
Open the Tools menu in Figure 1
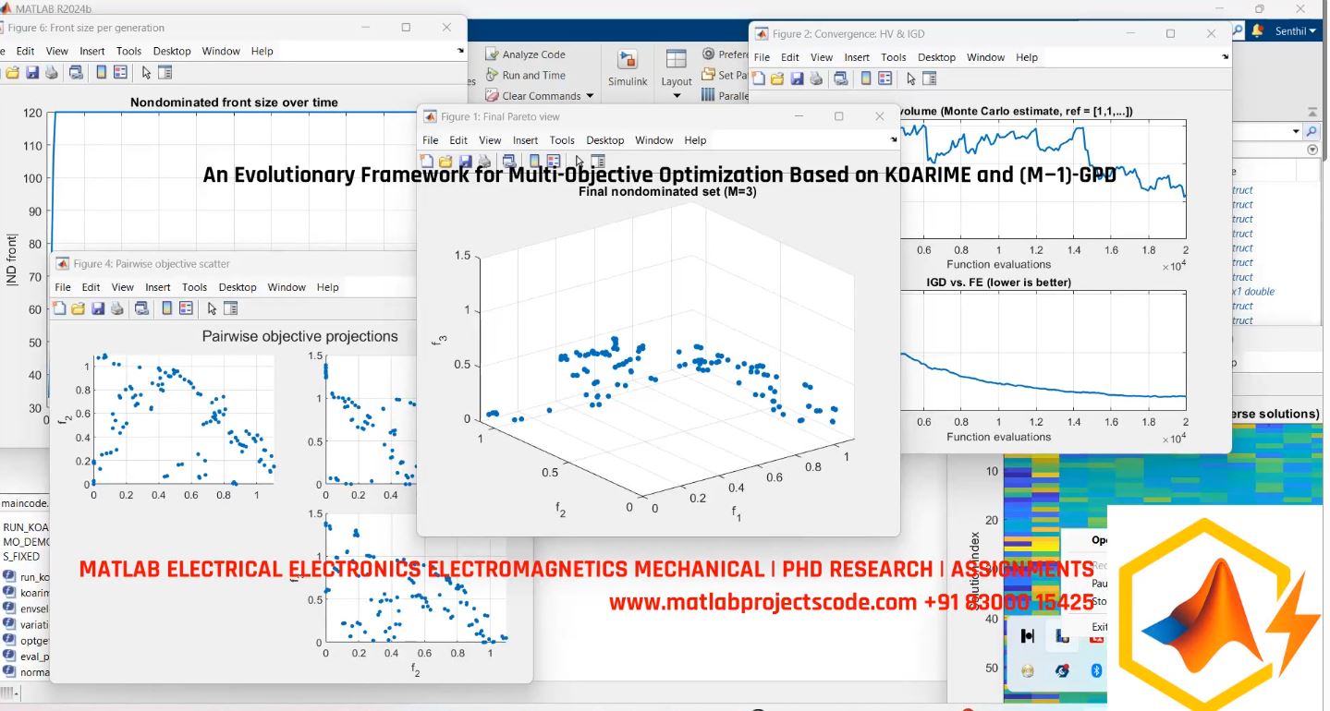[562, 140]
